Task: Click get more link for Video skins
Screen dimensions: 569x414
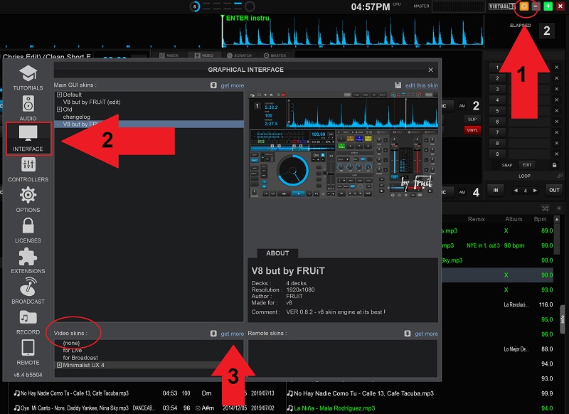Action: tap(233, 334)
